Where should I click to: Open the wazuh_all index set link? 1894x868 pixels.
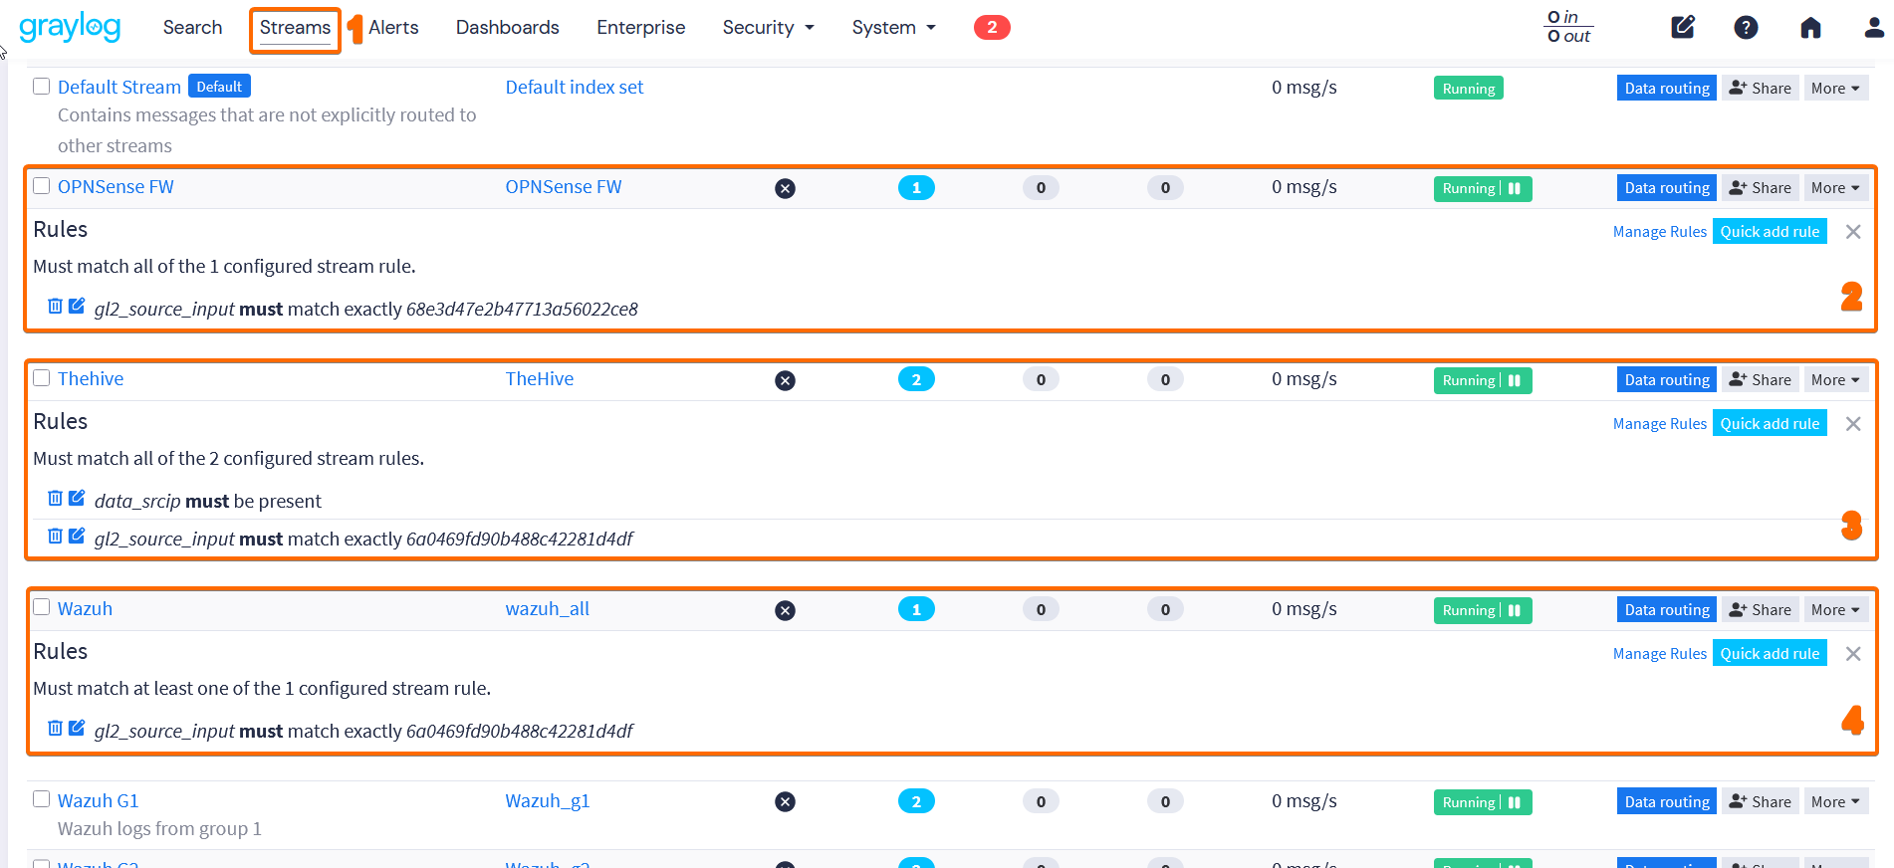(548, 609)
